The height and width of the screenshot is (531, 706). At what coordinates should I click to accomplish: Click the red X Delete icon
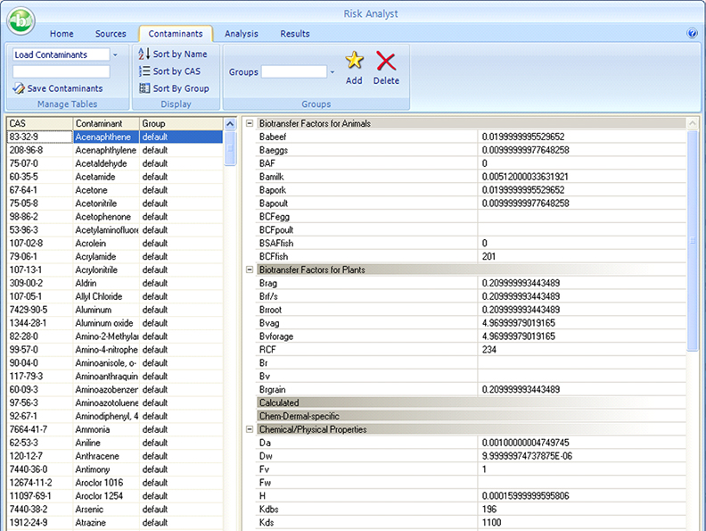tap(386, 62)
